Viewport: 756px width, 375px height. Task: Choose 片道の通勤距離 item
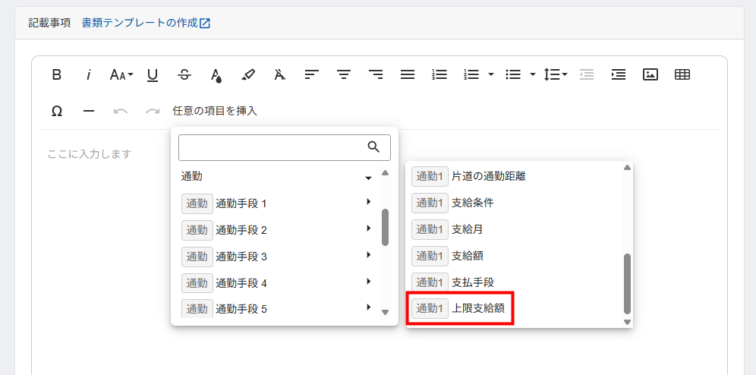coord(488,176)
